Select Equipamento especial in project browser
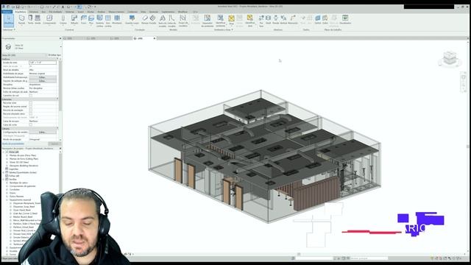The width and height of the screenshot is (471, 265). click(x=20, y=199)
